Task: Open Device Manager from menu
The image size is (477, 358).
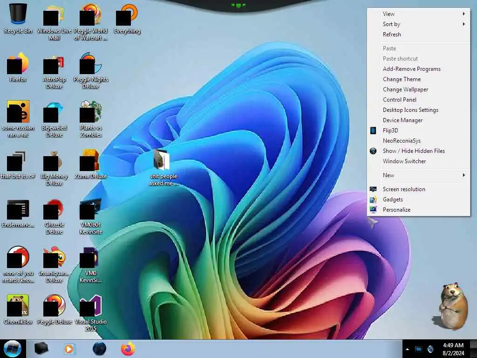Action: (x=419, y=120)
